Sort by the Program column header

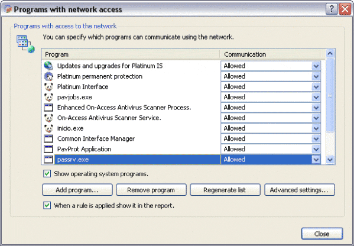tap(131, 54)
